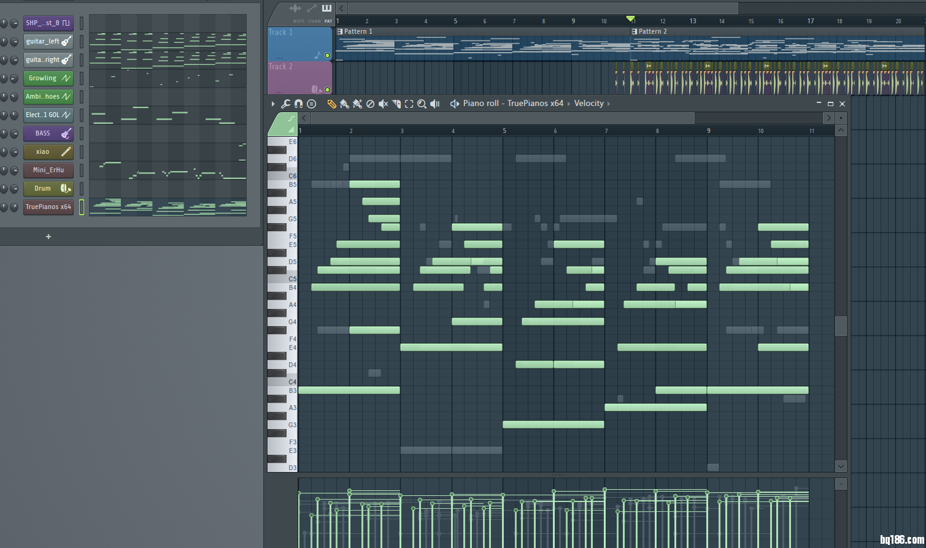
Task: Select the TruePianos x64 channel button
Action: click(x=48, y=207)
